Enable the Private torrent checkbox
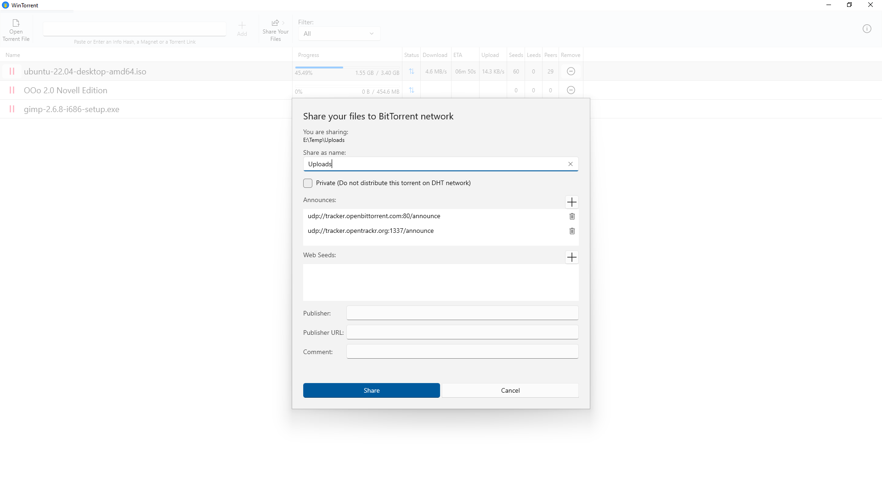This screenshot has height=496, width=882. point(308,183)
